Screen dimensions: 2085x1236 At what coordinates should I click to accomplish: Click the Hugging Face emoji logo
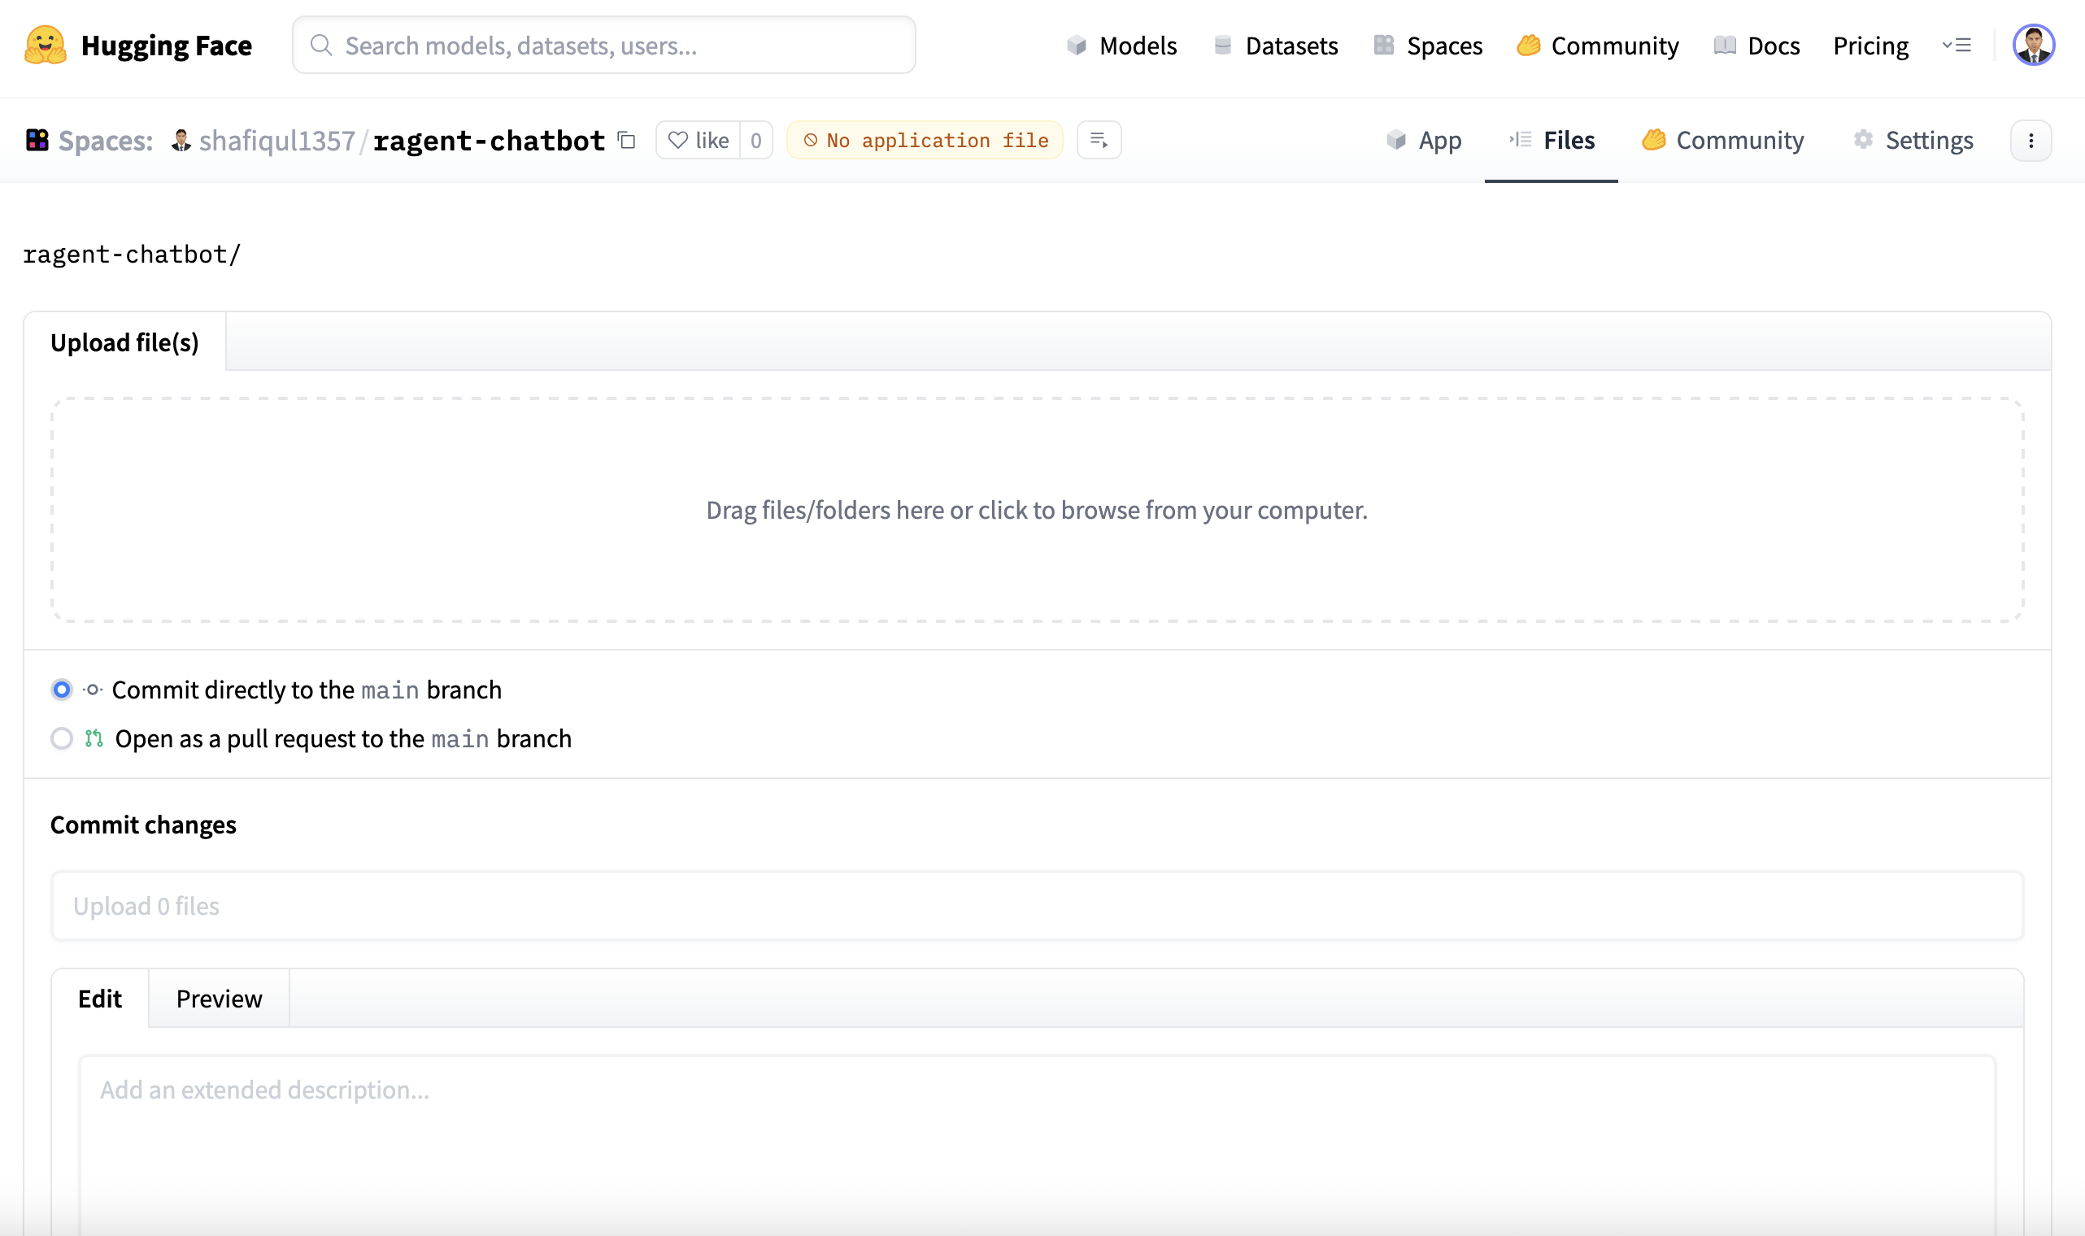45,45
